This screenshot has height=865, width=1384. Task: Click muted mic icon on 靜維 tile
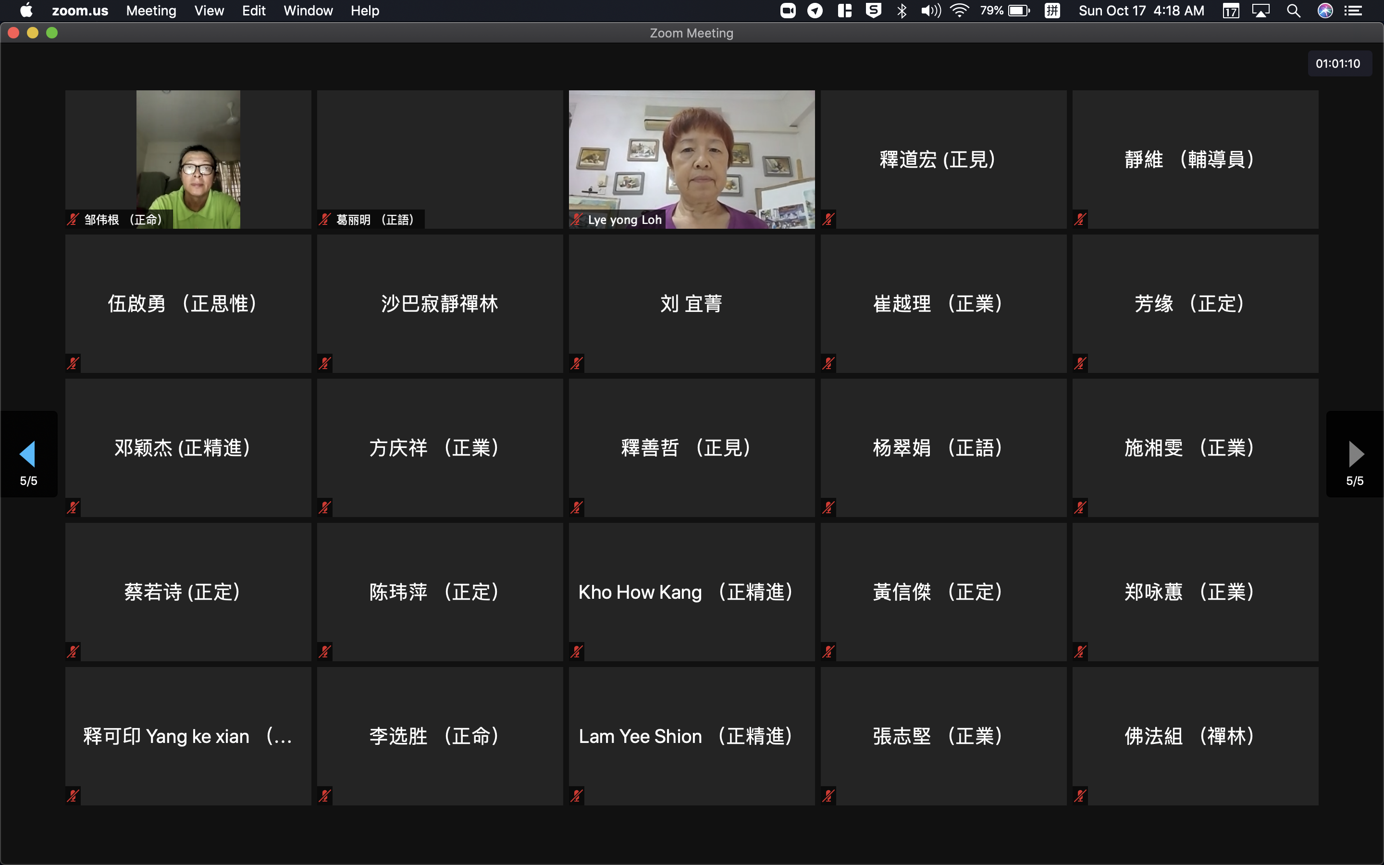click(x=1080, y=219)
